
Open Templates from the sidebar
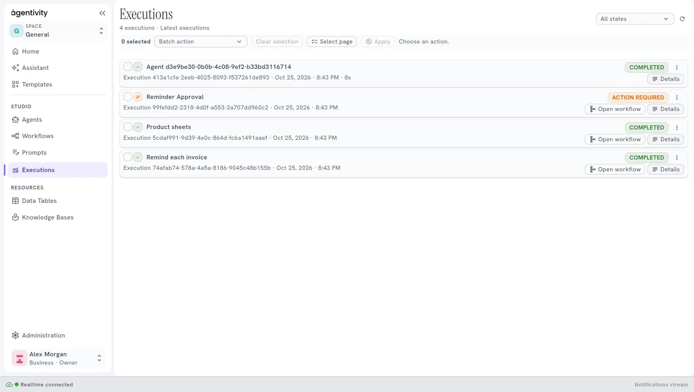[57, 85]
